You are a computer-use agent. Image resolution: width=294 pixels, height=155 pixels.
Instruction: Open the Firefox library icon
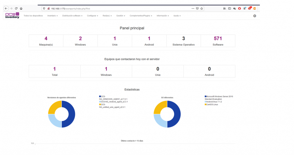point(225,9)
